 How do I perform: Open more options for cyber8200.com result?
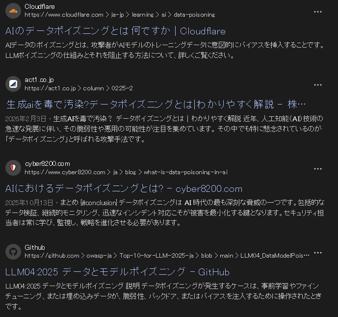click(x=318, y=169)
